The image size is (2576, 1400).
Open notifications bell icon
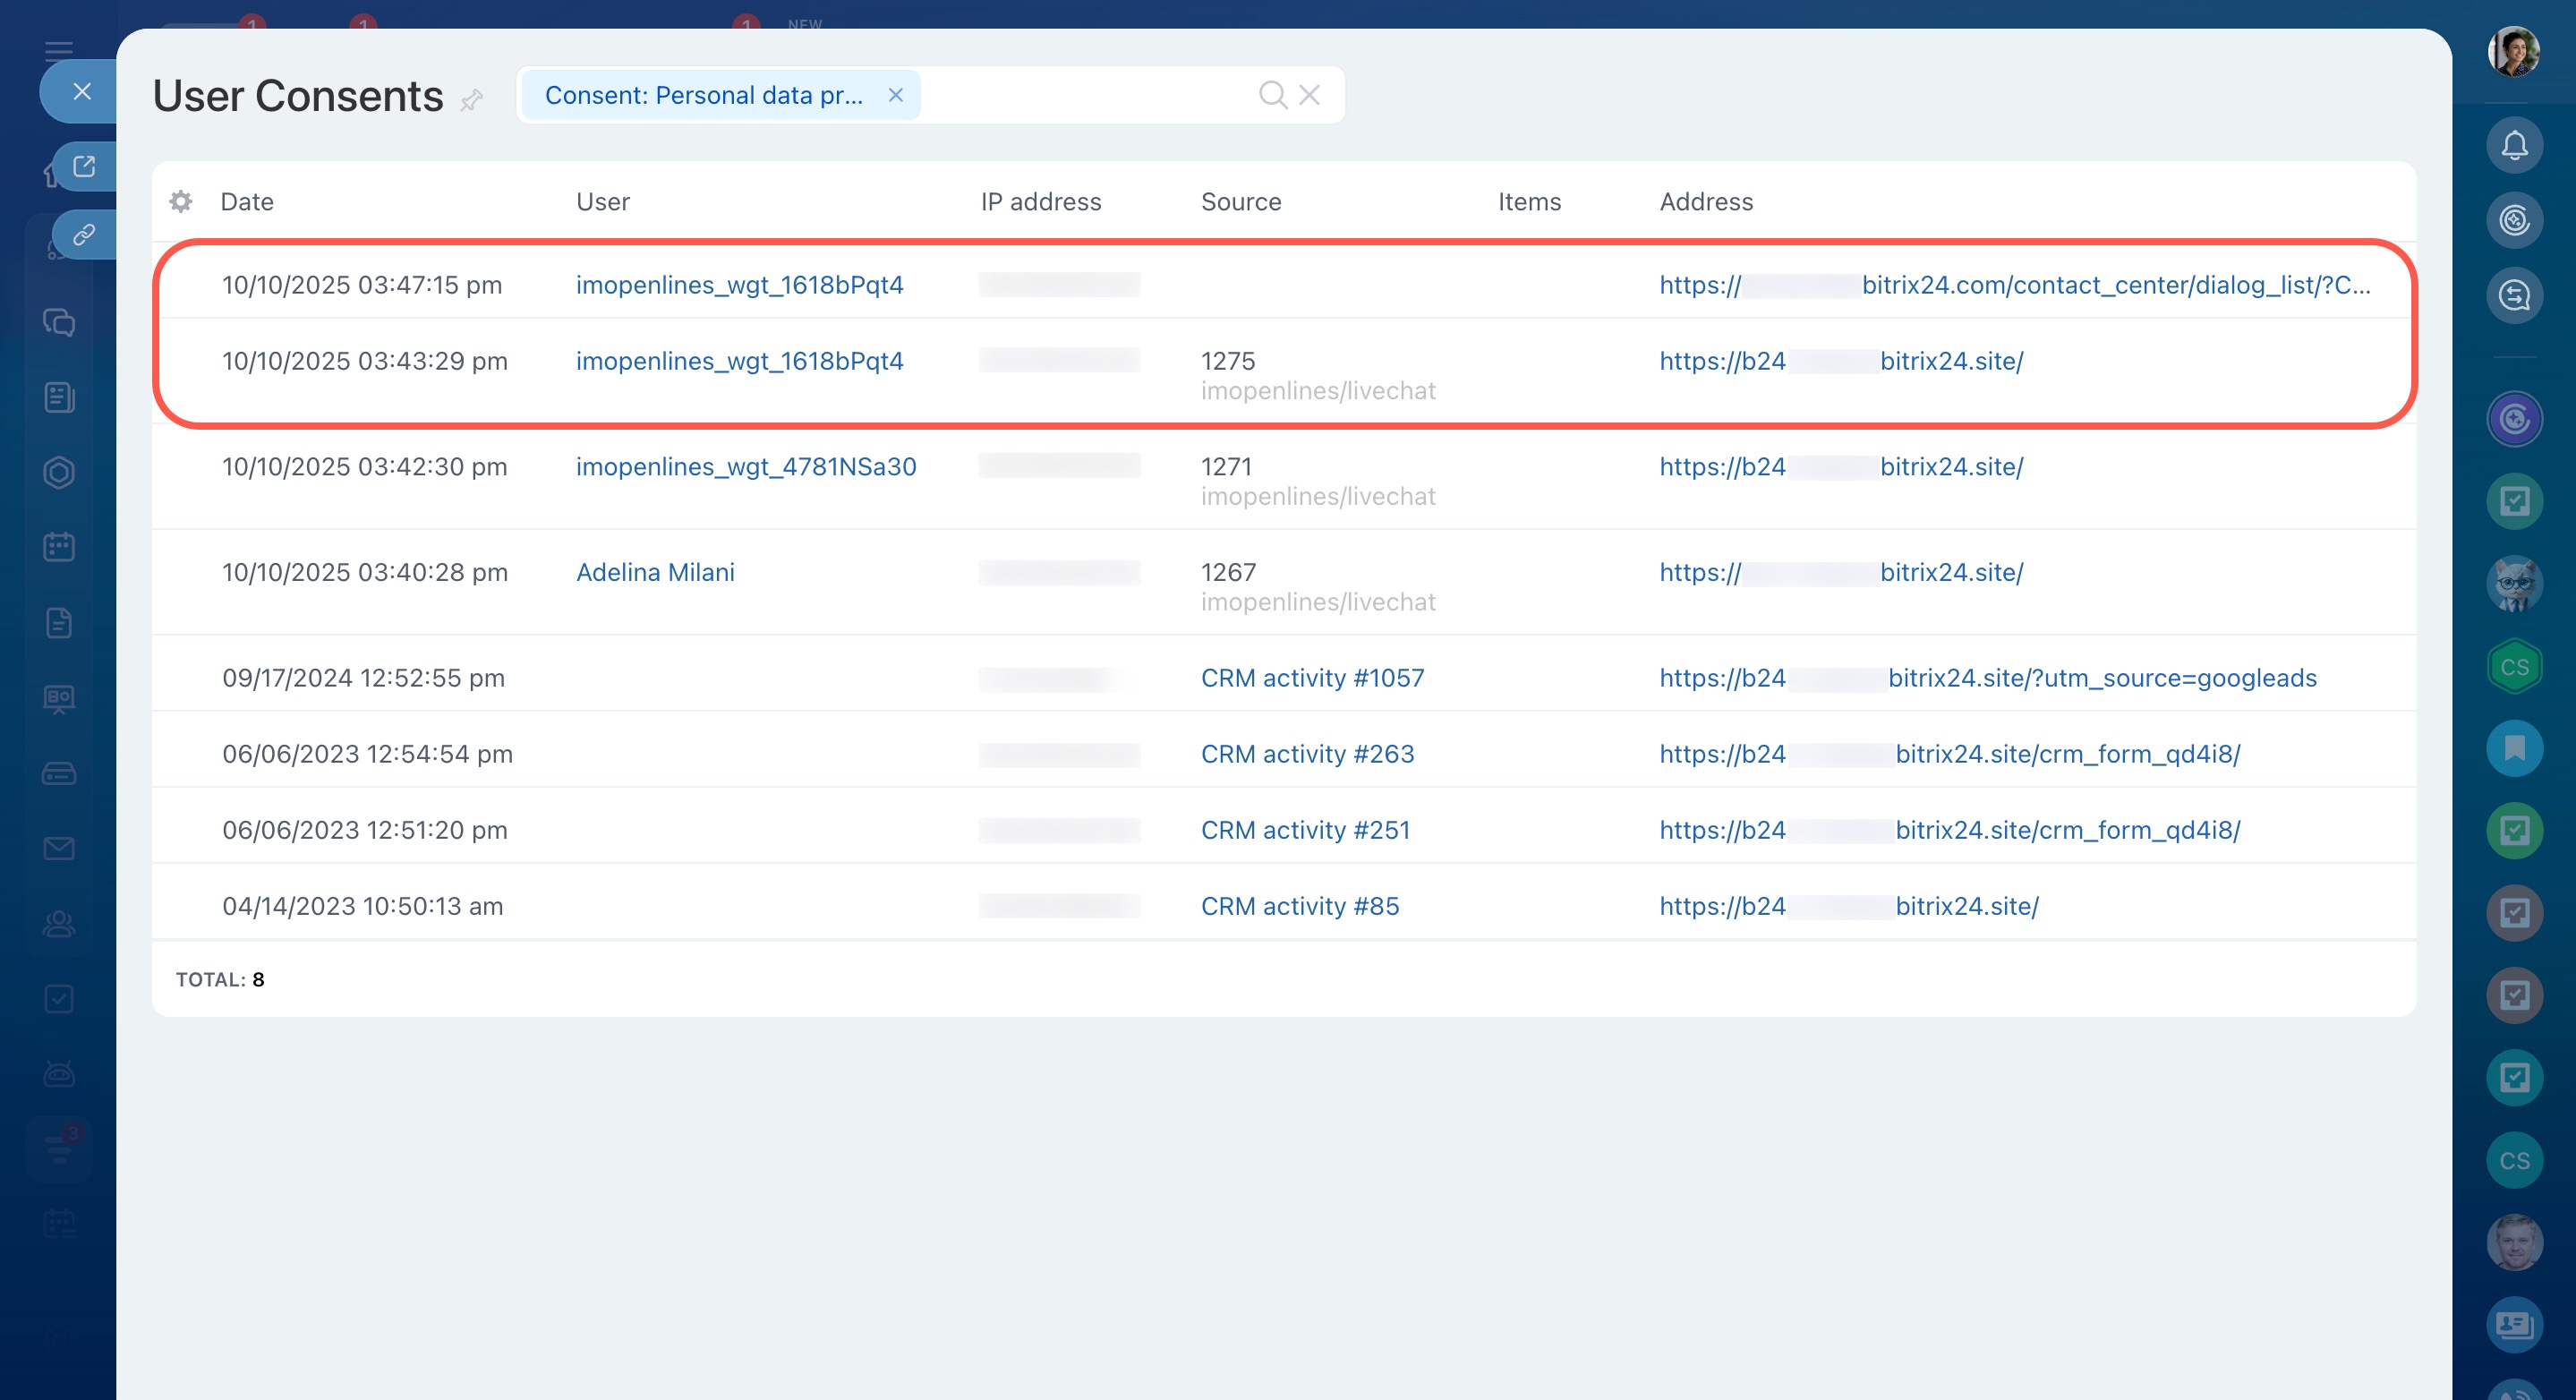point(2514,146)
